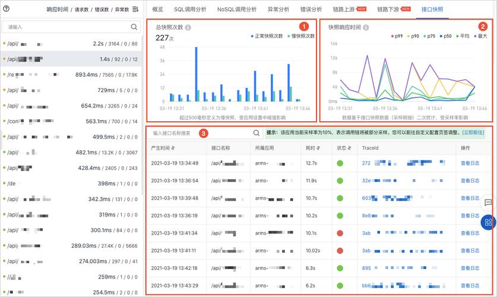The width and height of the screenshot is (497, 297).
Task: Open TraceId starting with 272
Action: tap(404, 163)
